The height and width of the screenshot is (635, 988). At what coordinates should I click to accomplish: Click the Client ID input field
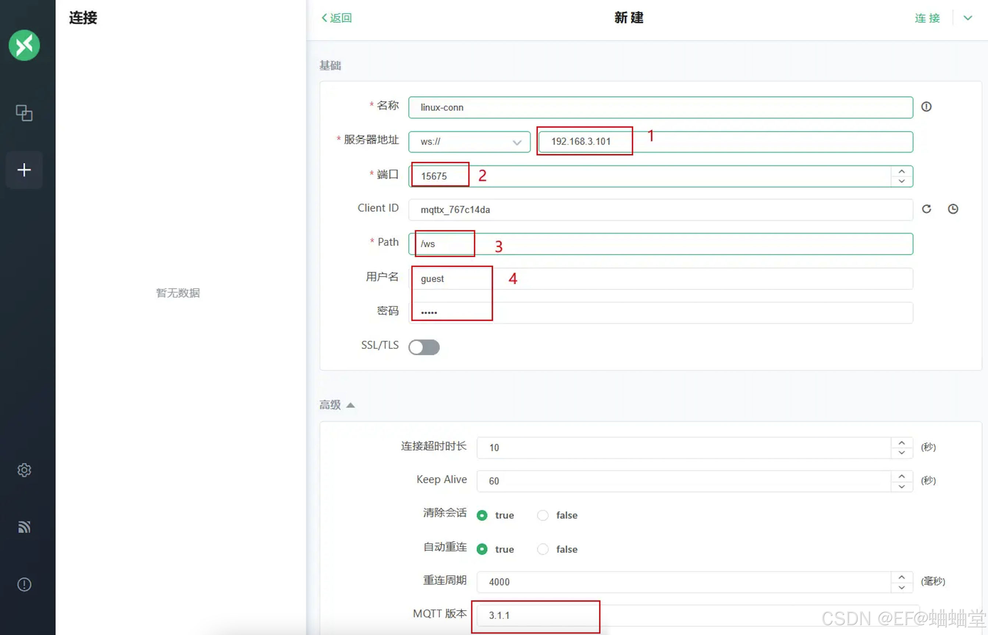[660, 210]
